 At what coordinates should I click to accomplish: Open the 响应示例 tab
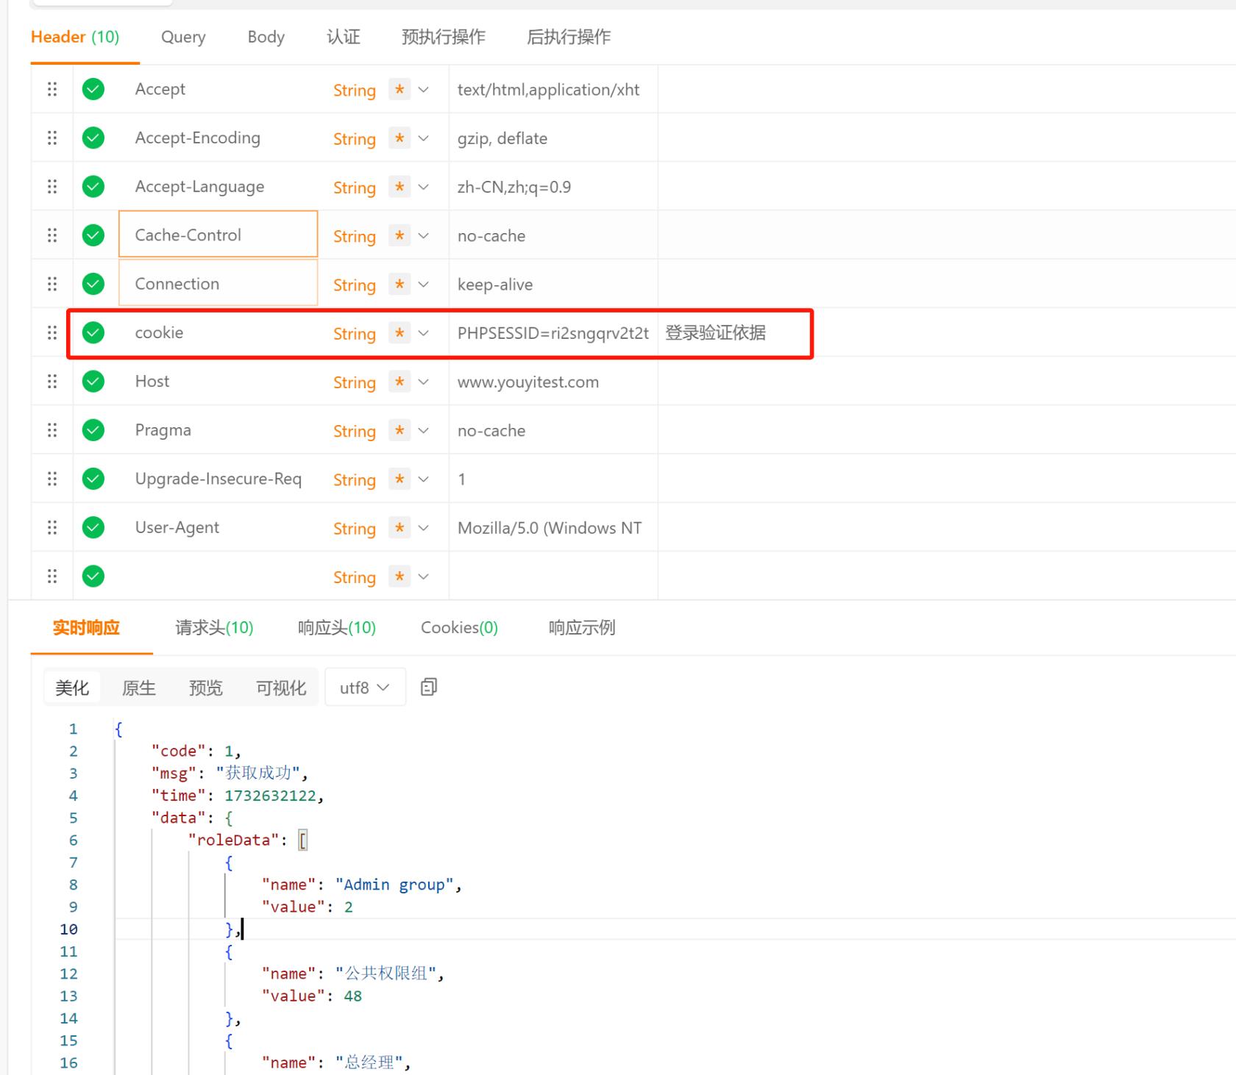coord(582,627)
